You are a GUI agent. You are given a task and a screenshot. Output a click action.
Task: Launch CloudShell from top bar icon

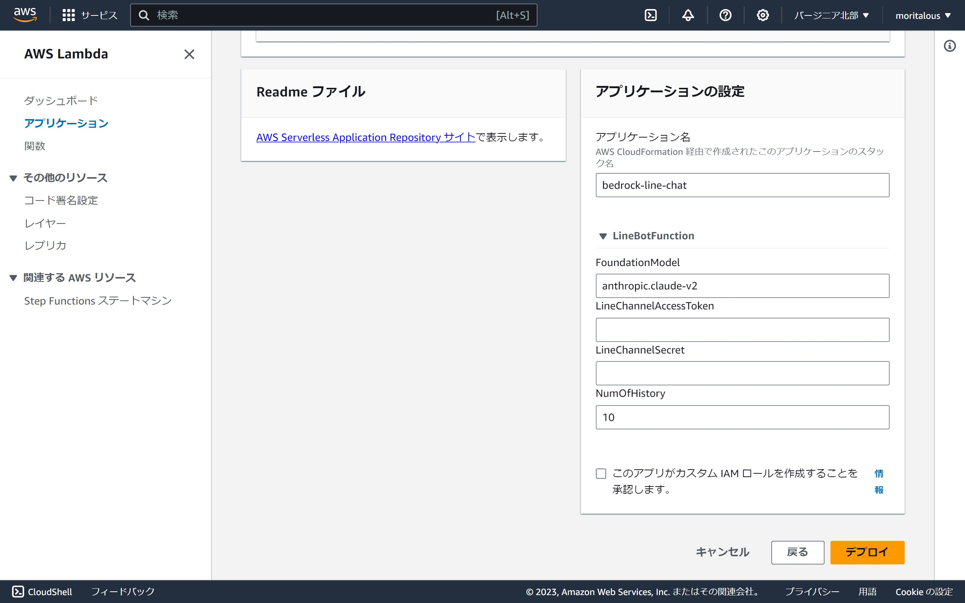tap(650, 15)
